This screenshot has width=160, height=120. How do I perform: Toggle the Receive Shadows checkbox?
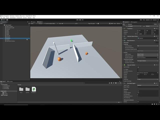pyautogui.click(x=138, y=47)
